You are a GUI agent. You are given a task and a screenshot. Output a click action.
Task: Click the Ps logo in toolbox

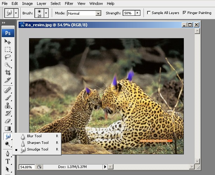(8, 33)
